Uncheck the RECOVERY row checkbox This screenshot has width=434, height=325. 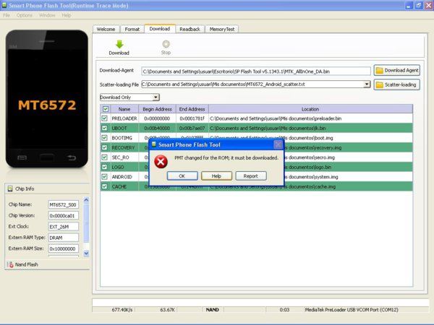(x=104, y=147)
